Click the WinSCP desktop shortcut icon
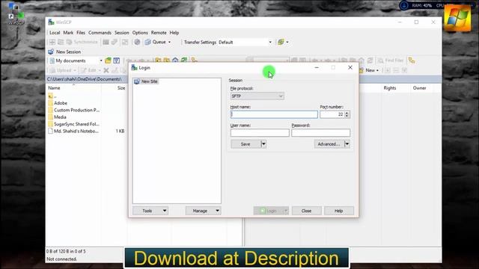The image size is (479, 269). point(16,15)
